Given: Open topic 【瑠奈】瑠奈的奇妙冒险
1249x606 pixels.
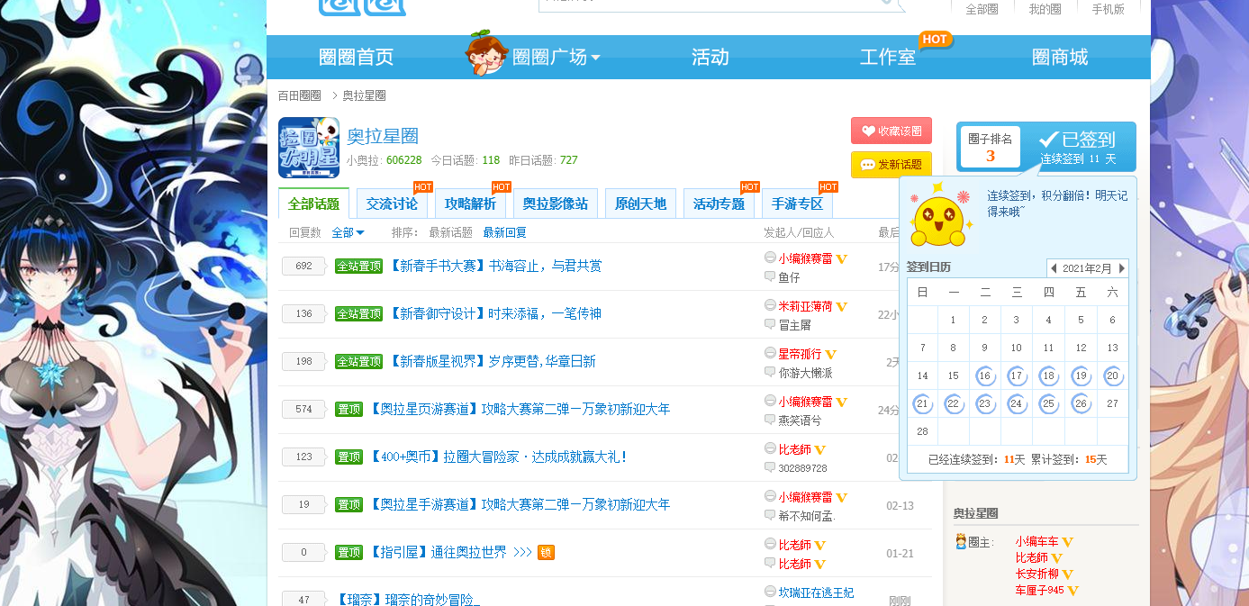Looking at the screenshot, I should (x=408, y=600).
